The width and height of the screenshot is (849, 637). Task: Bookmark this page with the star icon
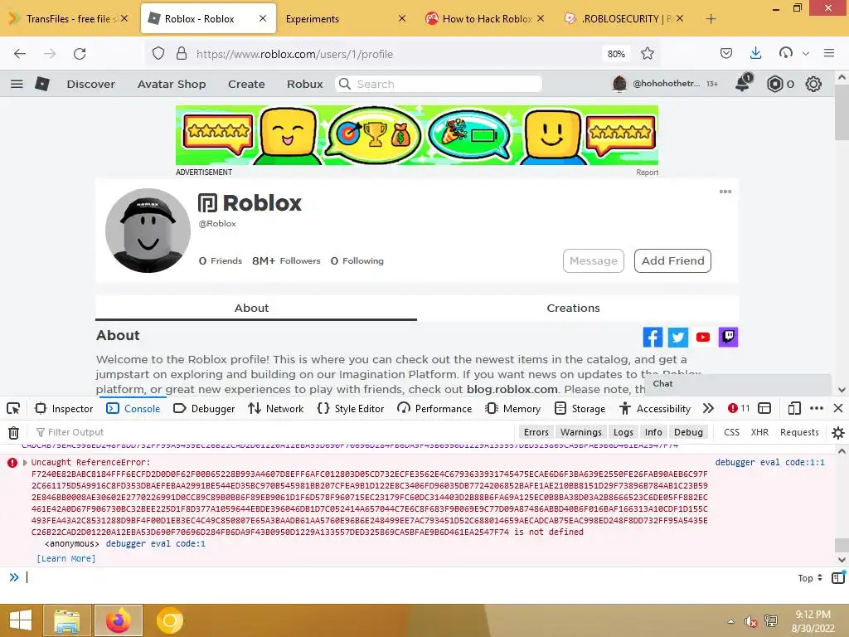647,54
